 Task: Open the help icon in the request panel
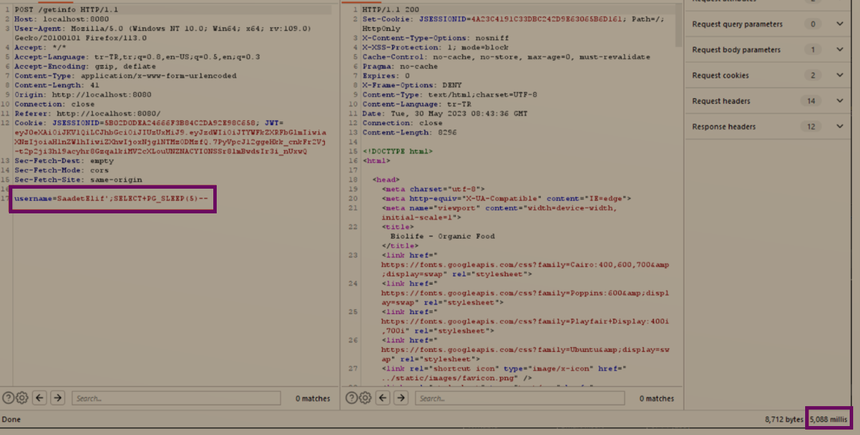click(x=8, y=398)
